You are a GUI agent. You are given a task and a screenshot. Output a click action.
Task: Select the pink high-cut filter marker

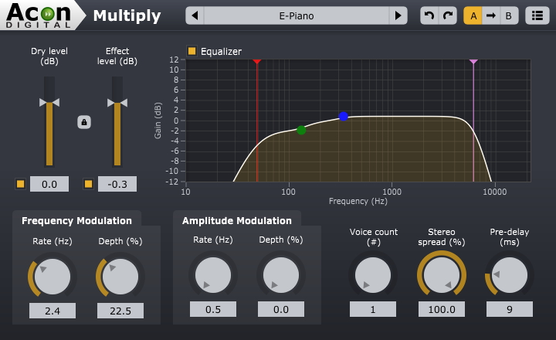point(473,62)
